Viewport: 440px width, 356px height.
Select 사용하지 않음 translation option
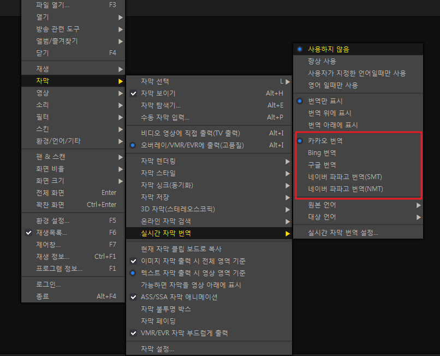coord(358,49)
